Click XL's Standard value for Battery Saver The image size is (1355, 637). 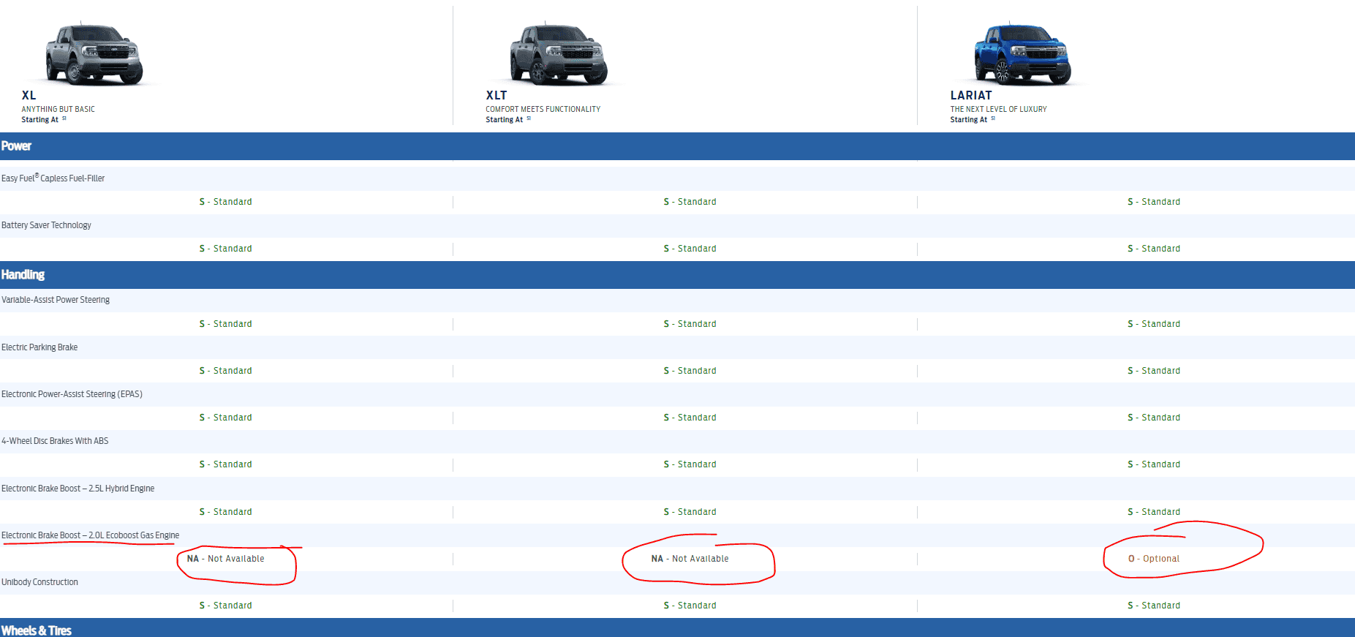click(225, 249)
